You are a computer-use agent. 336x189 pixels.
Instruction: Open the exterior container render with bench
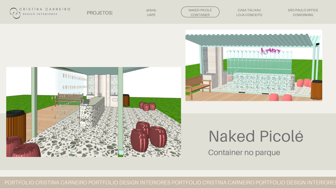point(254,65)
